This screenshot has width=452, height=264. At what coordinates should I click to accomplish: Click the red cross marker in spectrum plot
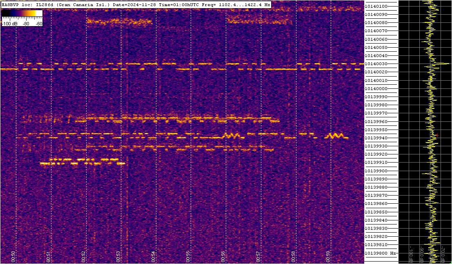[437, 135]
